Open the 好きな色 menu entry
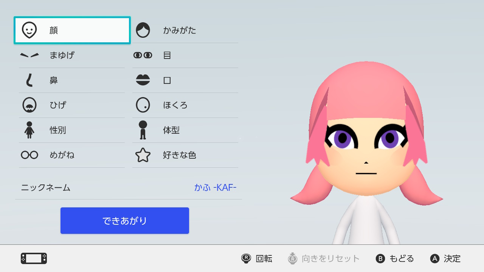The image size is (484, 272). click(185, 155)
